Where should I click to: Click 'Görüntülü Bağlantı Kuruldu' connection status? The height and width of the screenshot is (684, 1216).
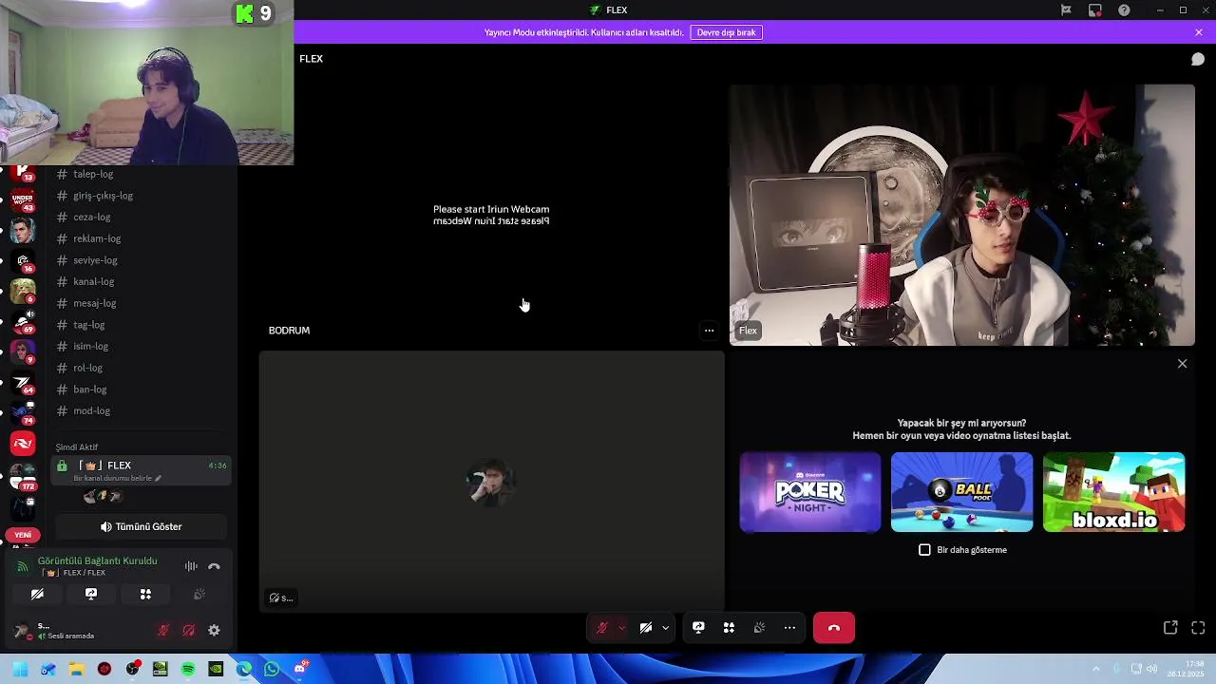97,560
